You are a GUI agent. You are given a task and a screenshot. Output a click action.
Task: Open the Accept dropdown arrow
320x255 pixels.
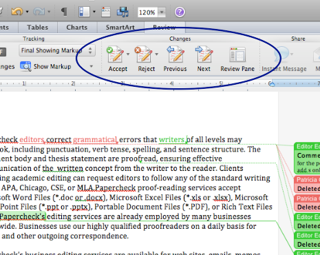click(128, 54)
